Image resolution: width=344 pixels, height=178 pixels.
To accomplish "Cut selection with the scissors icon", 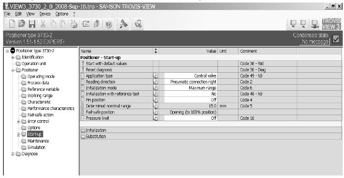I will 43,24.
